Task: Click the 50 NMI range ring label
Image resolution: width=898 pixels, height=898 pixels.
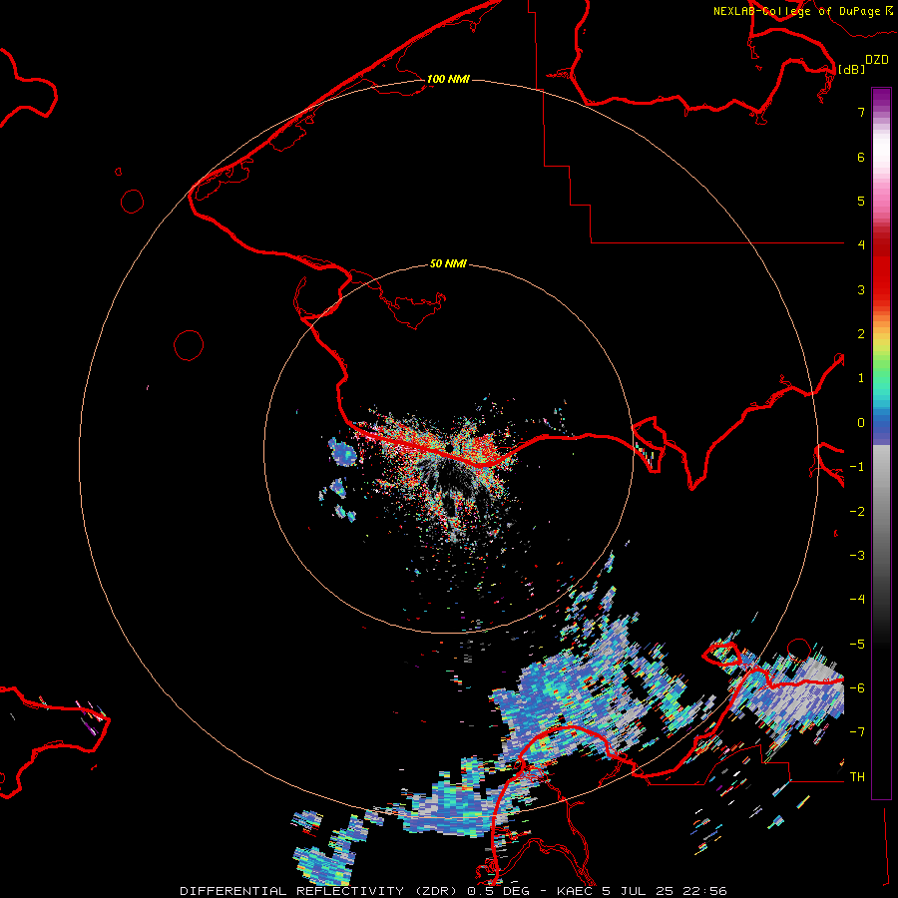Action: coord(448,264)
